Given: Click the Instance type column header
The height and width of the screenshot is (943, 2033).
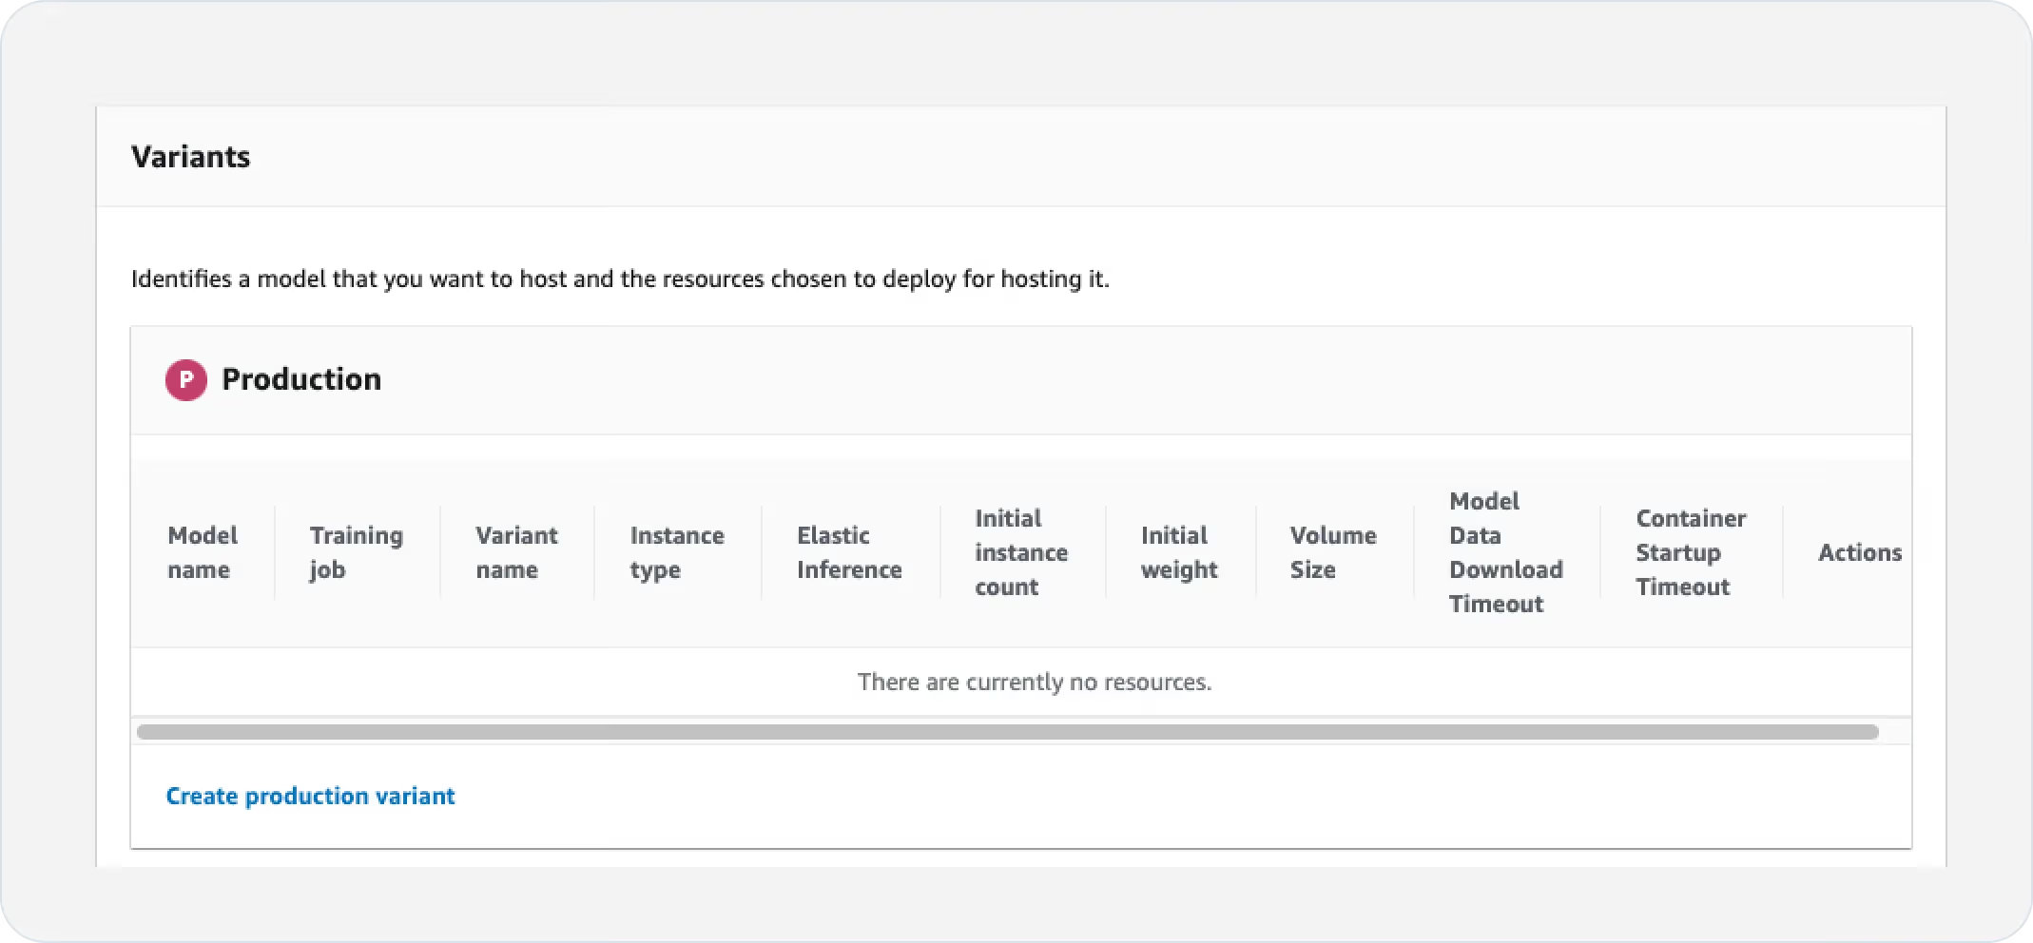Looking at the screenshot, I should (x=676, y=552).
